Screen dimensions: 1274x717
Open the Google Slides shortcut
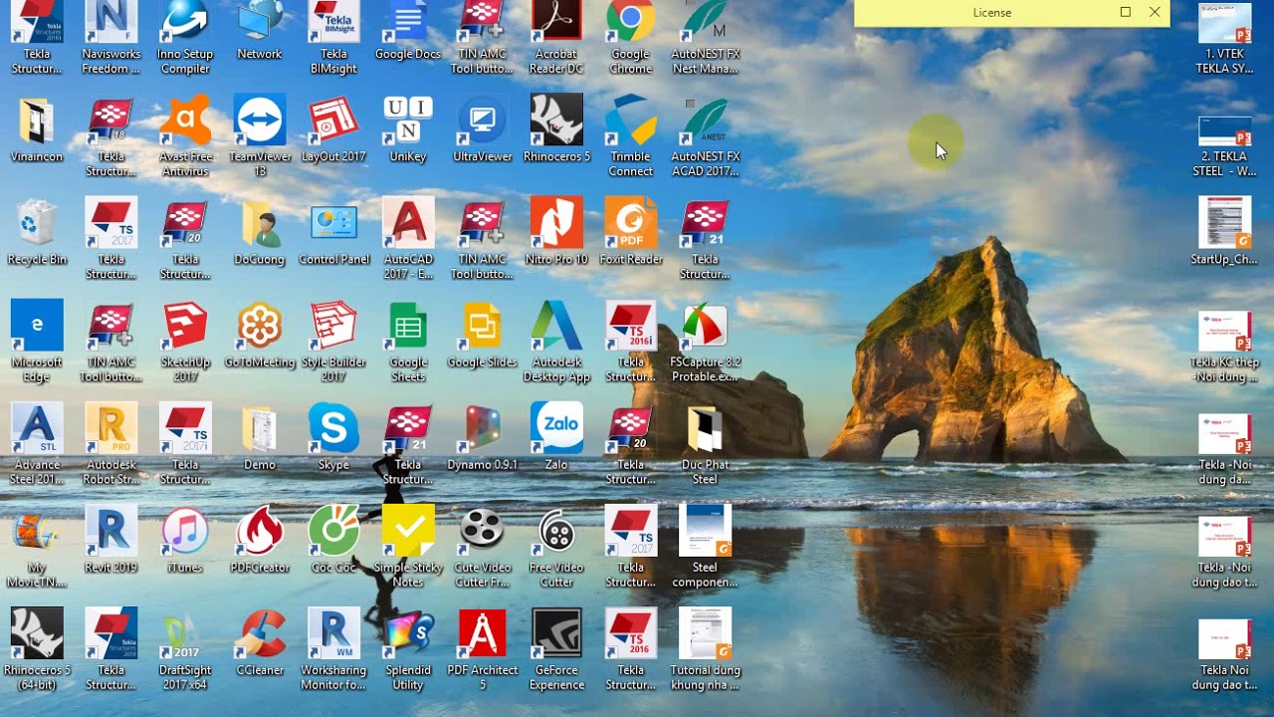pos(483,335)
